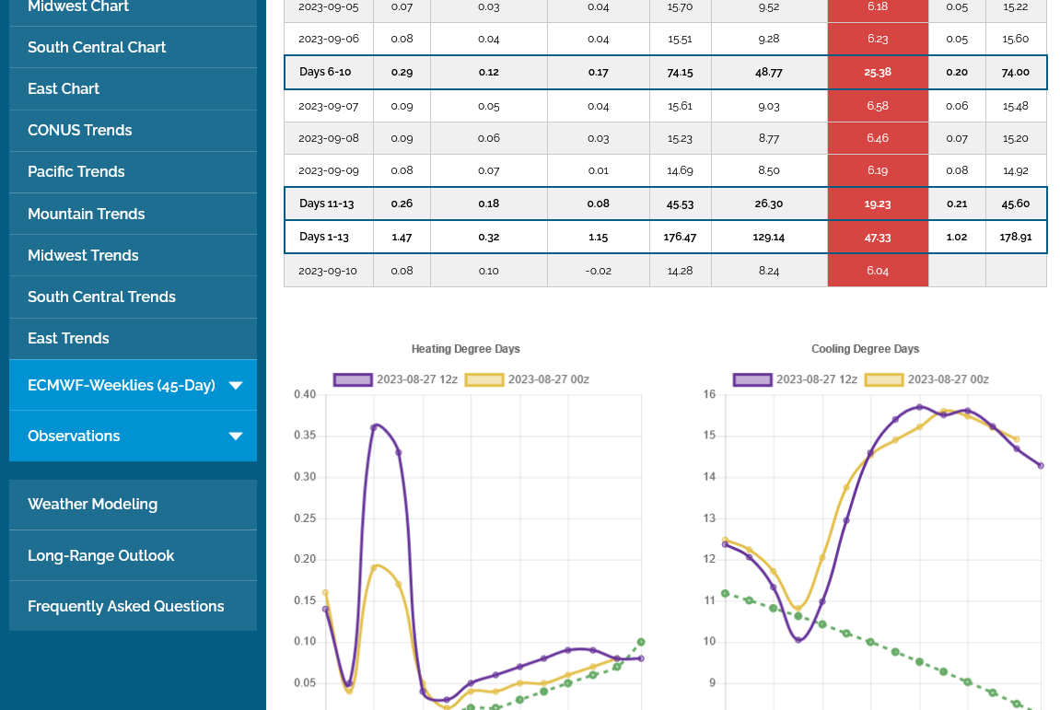Expand the ECMWF-Weeklies (45-Day) dropdown arrow

(x=235, y=386)
